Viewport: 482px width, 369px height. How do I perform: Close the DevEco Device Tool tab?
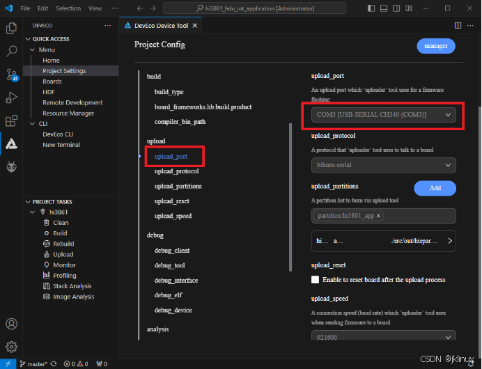195,26
